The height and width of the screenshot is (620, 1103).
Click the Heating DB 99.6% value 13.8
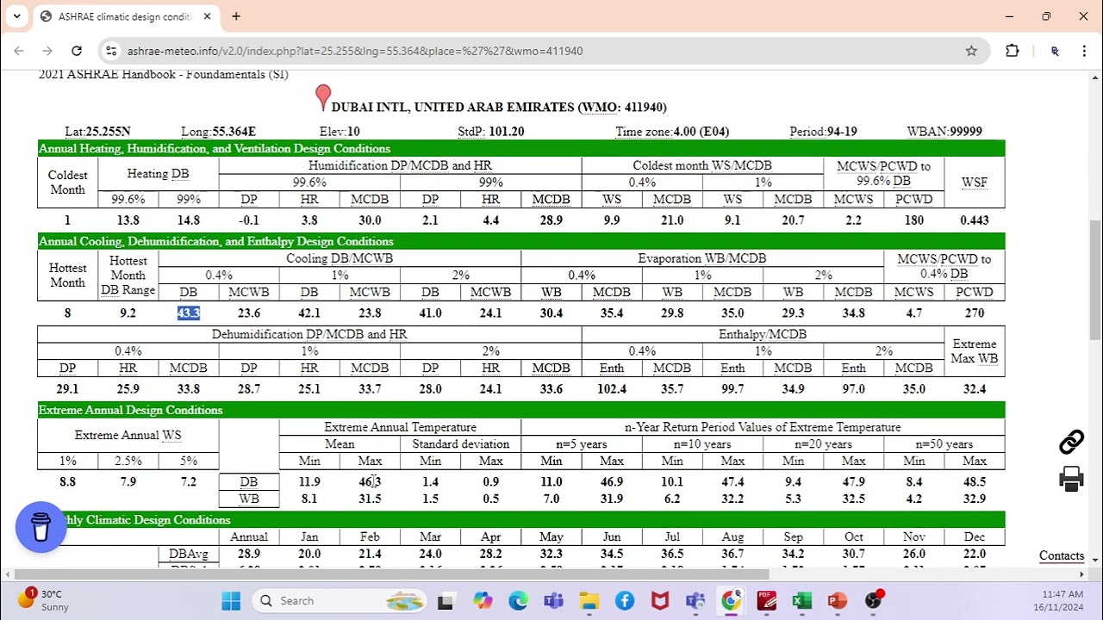point(128,220)
